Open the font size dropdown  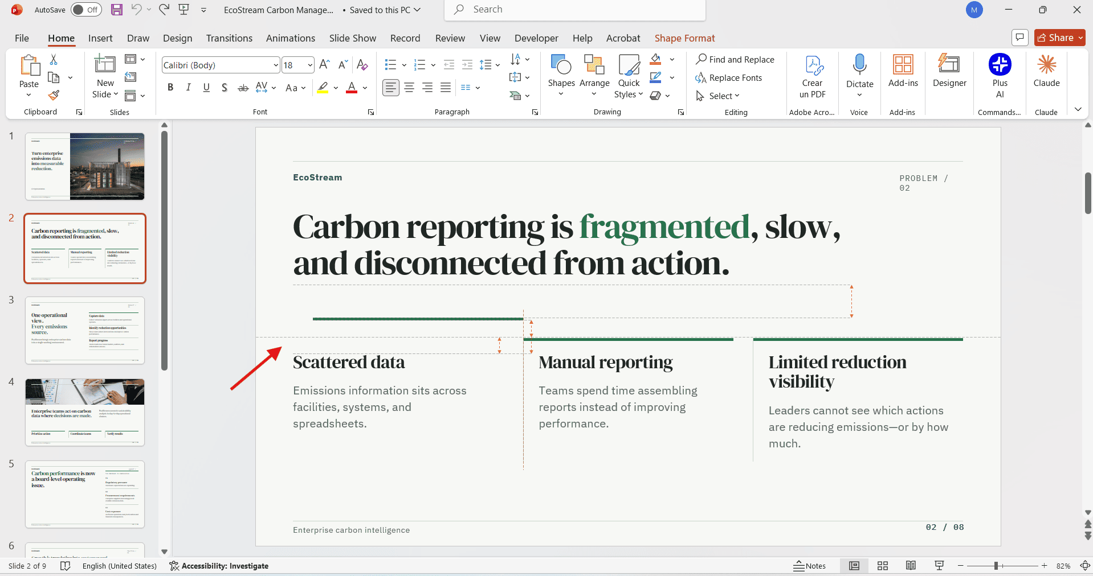point(310,65)
